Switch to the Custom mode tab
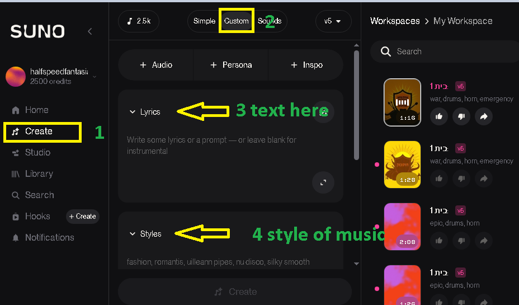Image resolution: width=519 pixels, height=305 pixels. coord(237,21)
